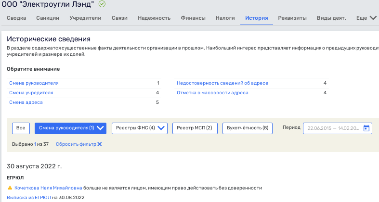Switch to the Финансы tab
Viewport: 379px width, 202px height.
pyautogui.click(x=193, y=18)
